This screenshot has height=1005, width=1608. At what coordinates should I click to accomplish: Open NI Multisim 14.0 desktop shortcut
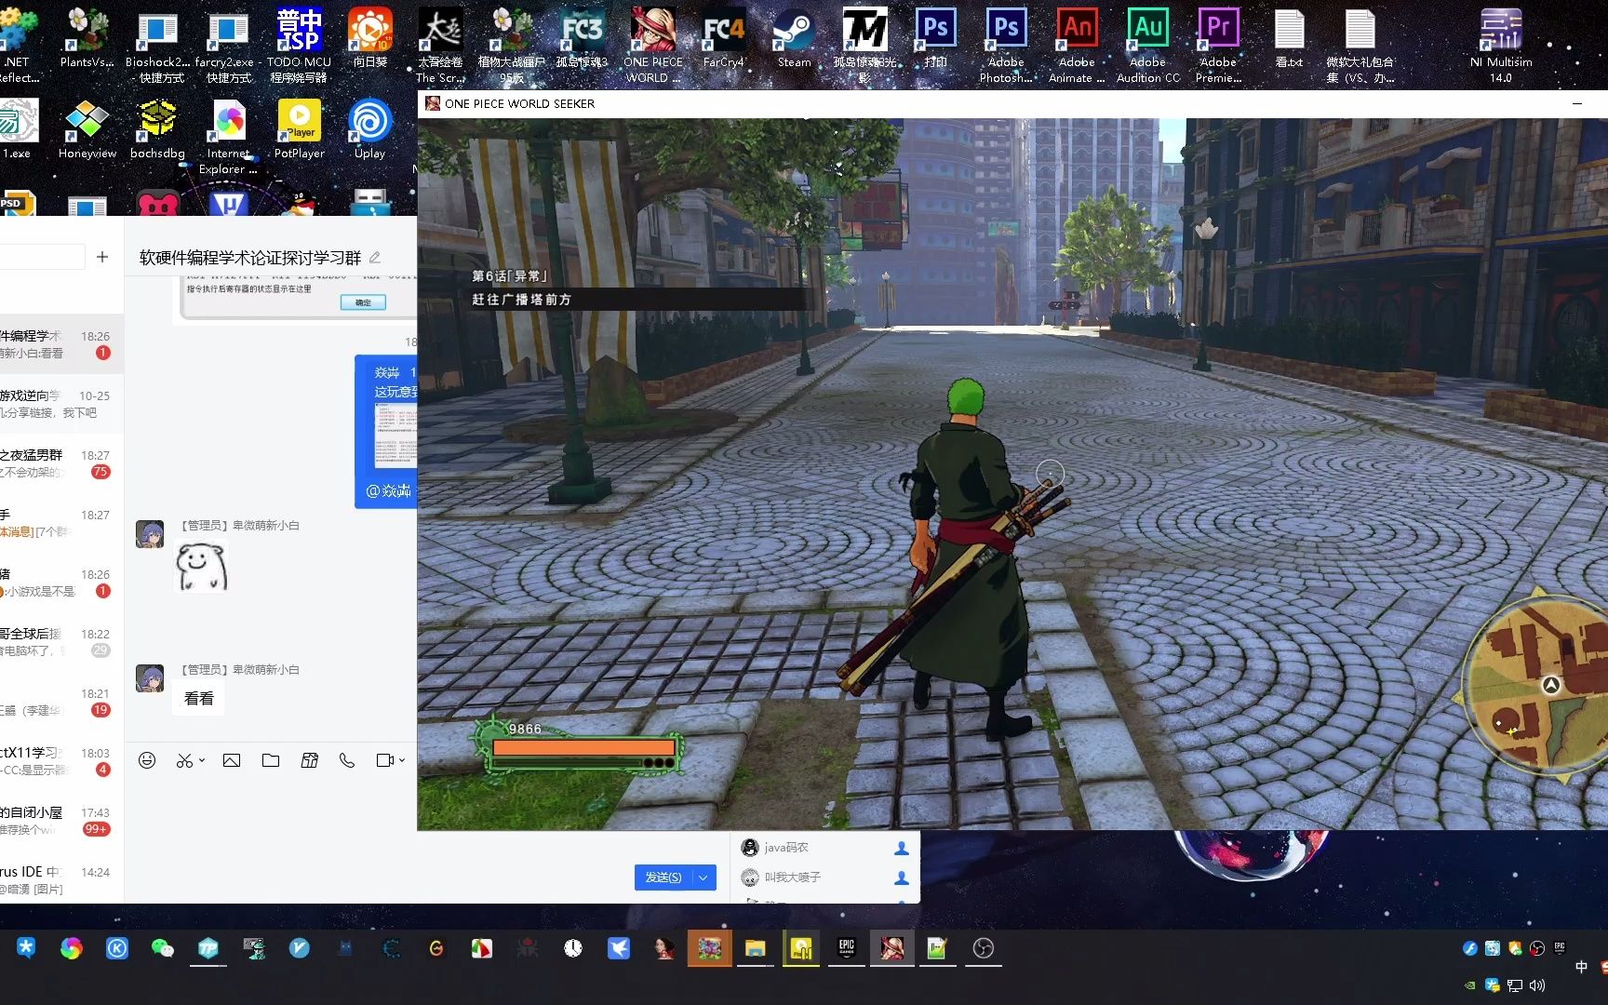(1501, 45)
